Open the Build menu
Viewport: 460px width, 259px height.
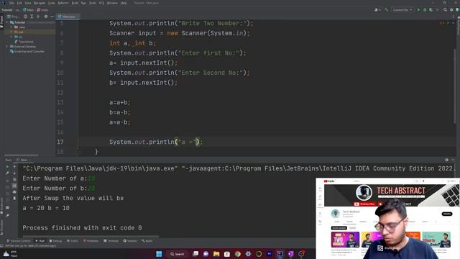point(75,3)
